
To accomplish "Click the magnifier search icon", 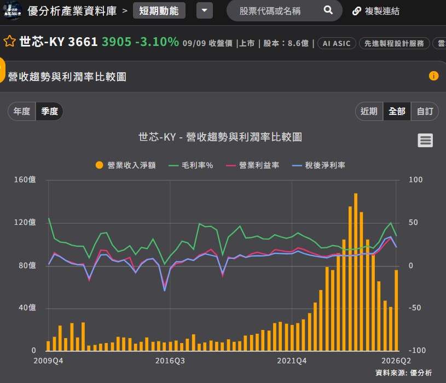I will [x=328, y=10].
